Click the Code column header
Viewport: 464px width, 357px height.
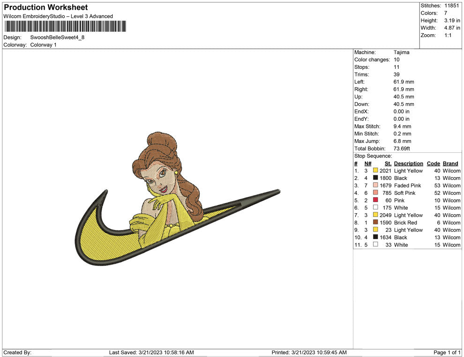point(433,164)
